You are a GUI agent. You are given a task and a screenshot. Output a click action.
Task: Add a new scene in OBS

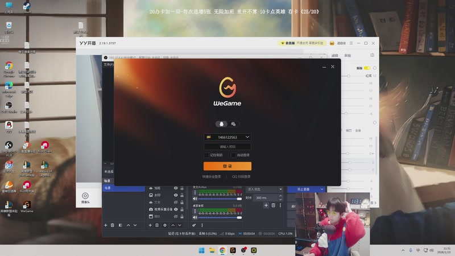pos(106,225)
